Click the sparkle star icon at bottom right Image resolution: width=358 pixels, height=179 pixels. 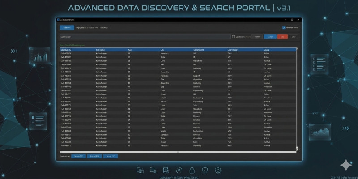(x=345, y=164)
